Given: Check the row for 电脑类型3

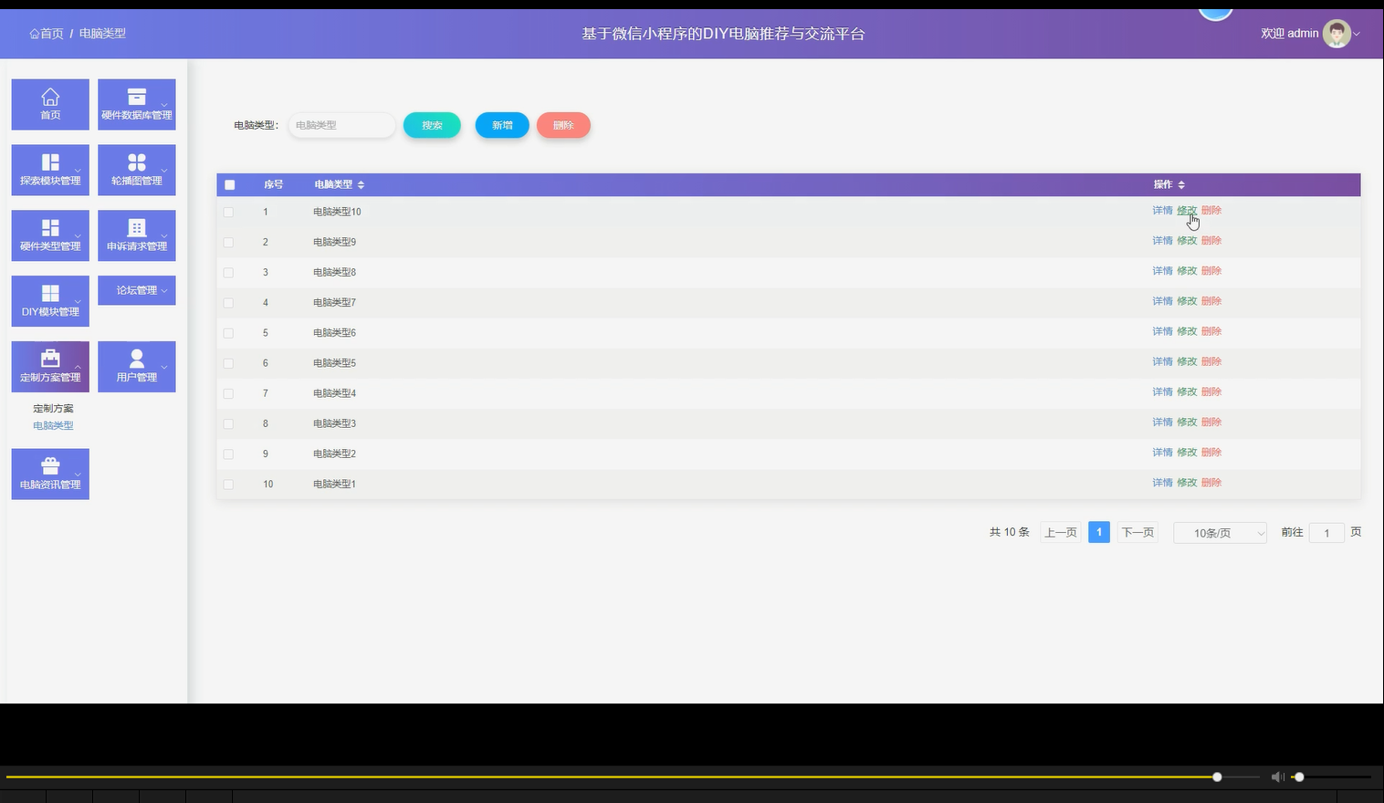Looking at the screenshot, I should 228,423.
